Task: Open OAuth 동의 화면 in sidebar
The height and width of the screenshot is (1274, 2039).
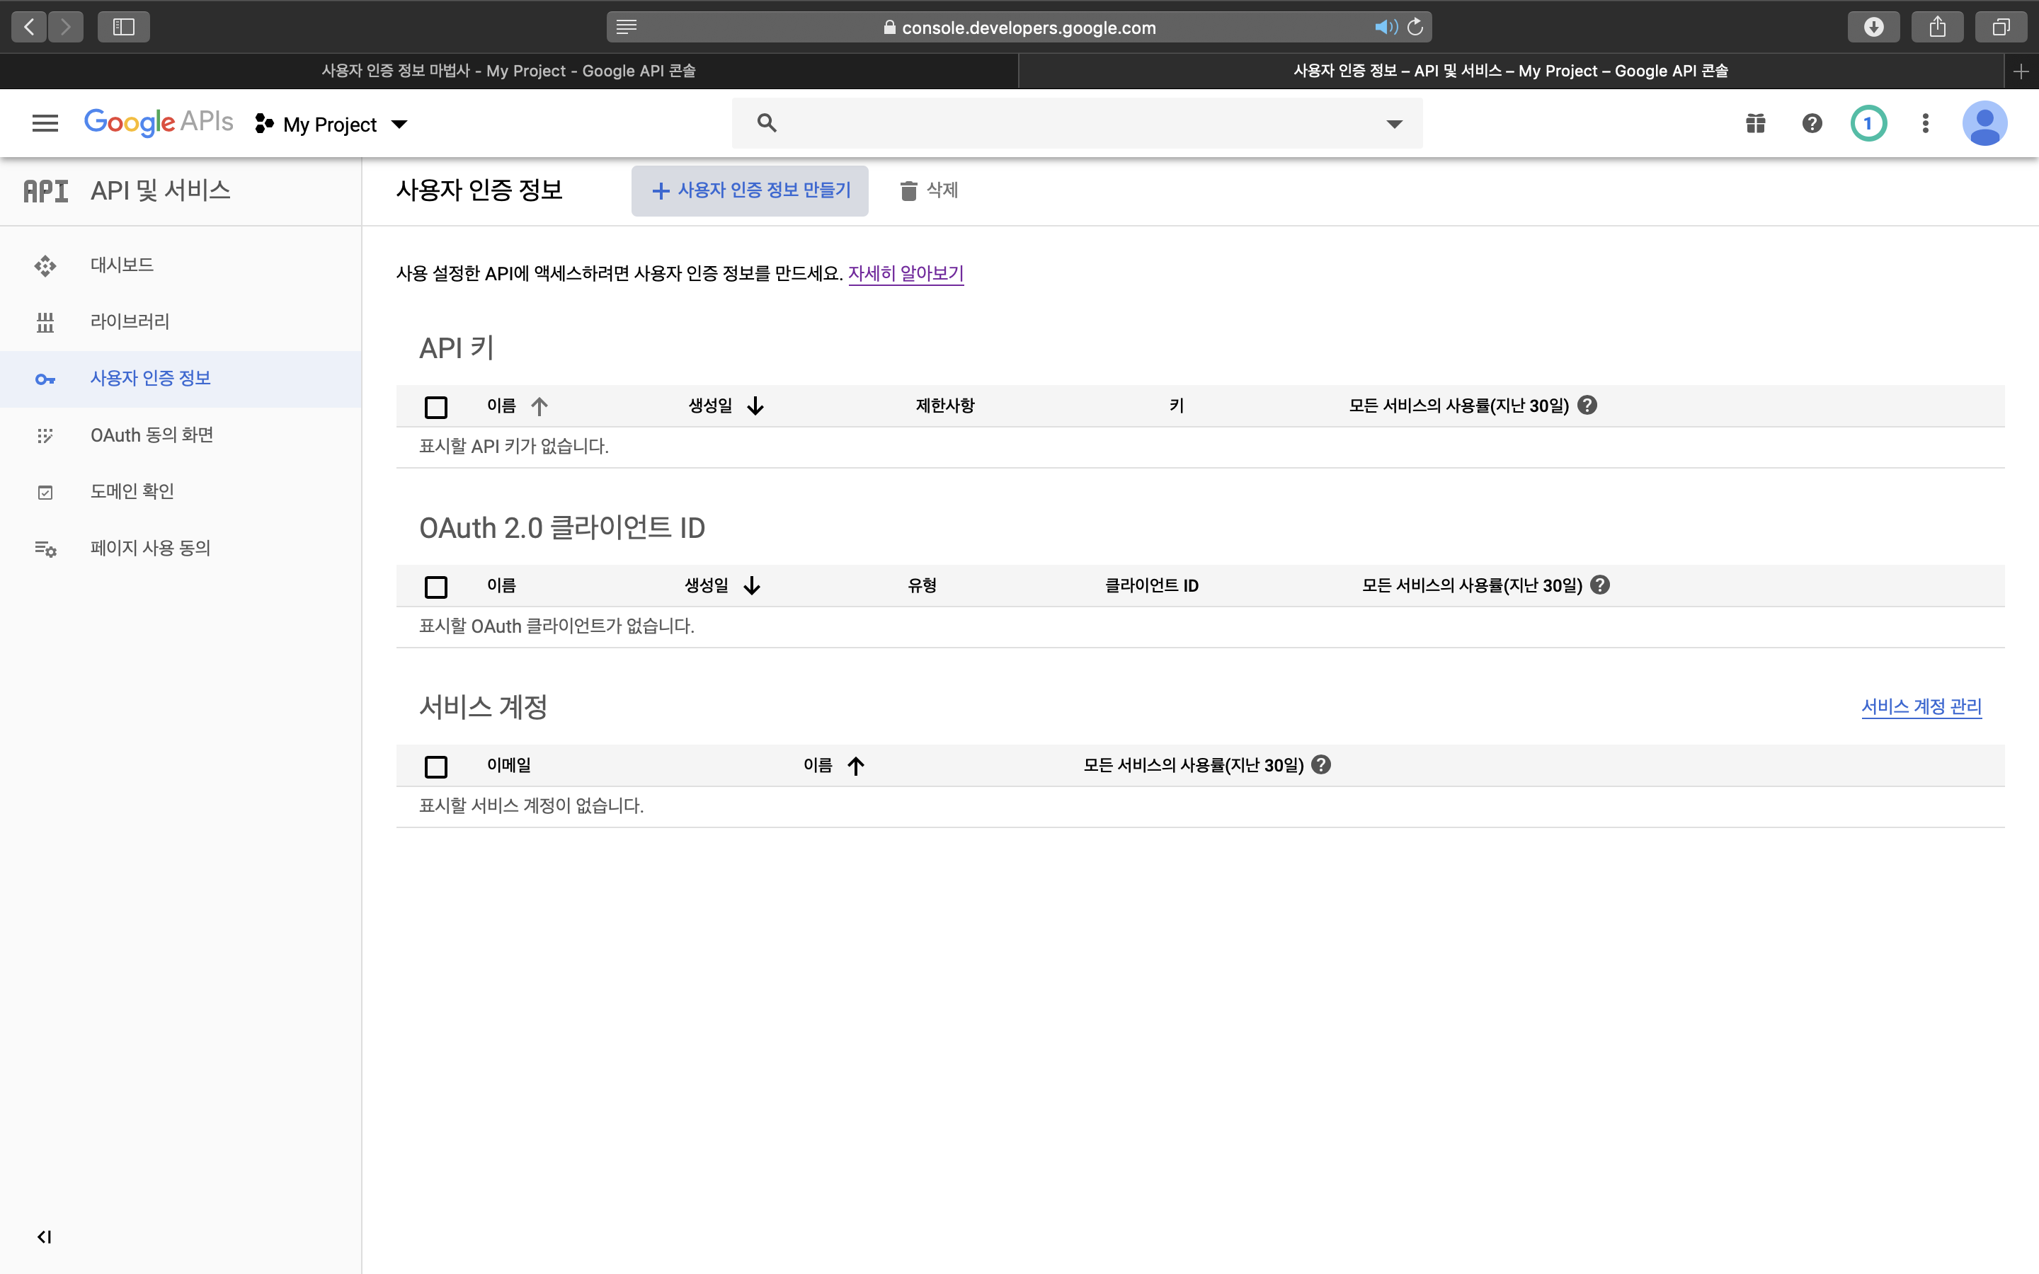Action: [x=152, y=435]
